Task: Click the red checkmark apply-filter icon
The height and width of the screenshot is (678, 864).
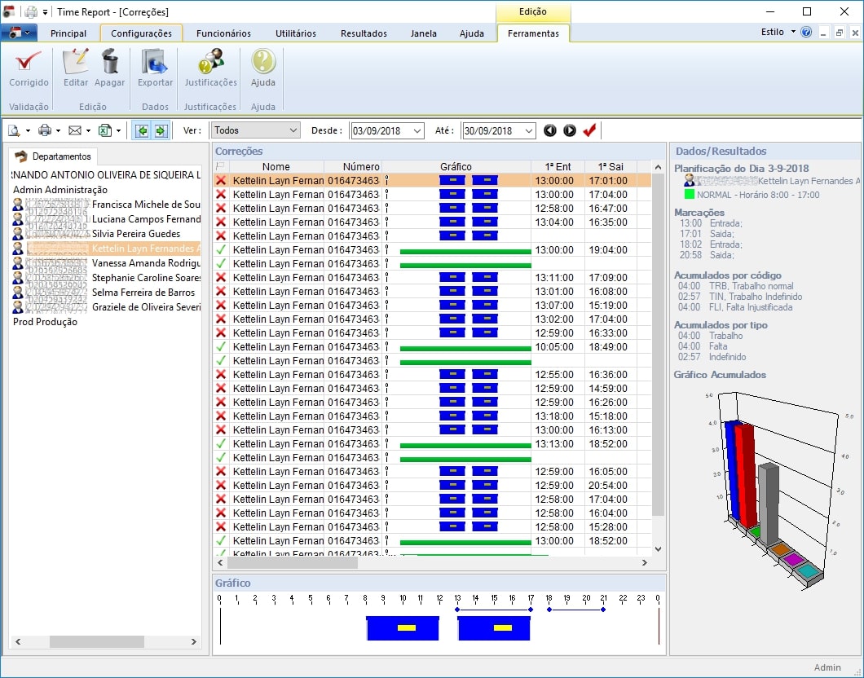Action: 589,130
